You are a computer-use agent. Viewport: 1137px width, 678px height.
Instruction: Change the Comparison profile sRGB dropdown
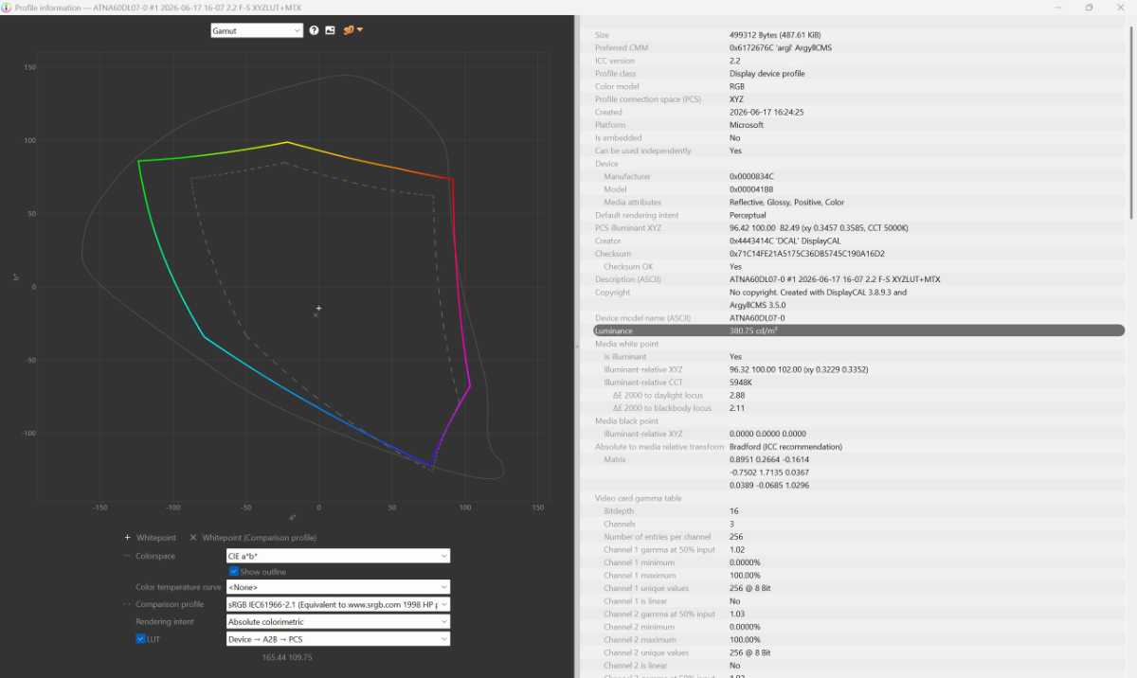point(337,604)
